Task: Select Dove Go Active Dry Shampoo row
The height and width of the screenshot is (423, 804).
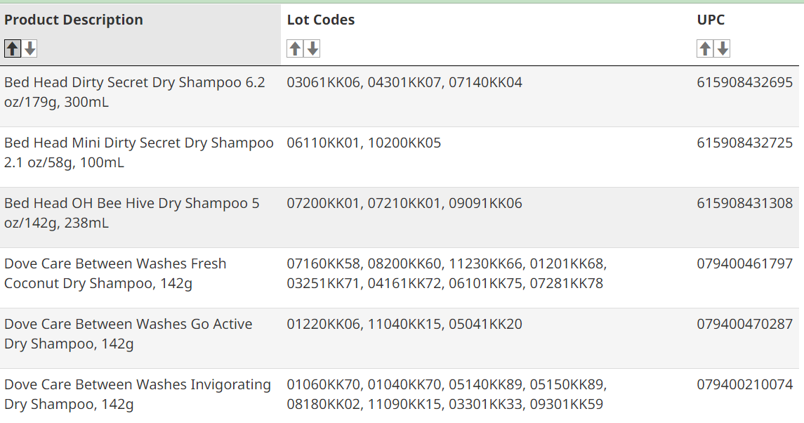Action: click(x=400, y=338)
